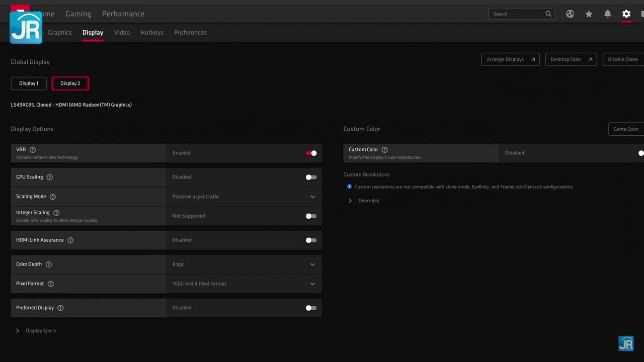
Task: Select the Display 1 button
Action: (29, 83)
